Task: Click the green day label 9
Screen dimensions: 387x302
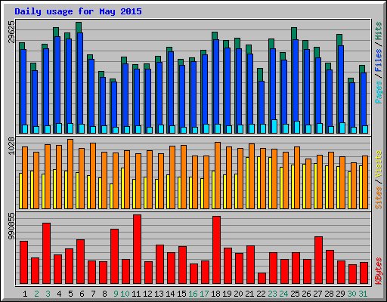Action: pos(116,294)
